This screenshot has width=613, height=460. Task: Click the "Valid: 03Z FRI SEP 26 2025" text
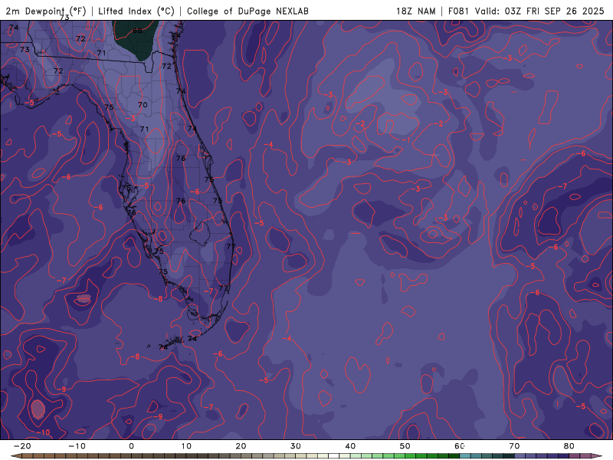pos(539,11)
